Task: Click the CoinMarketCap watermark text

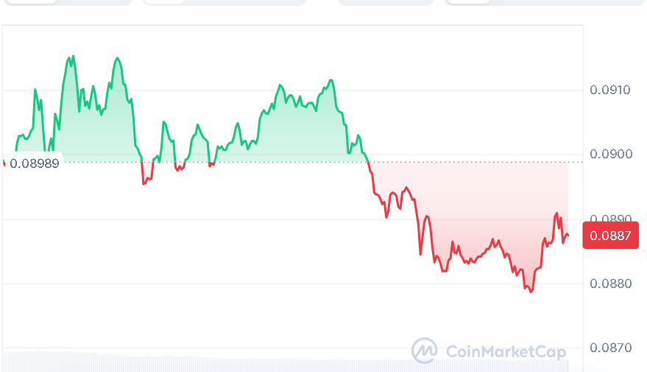Action: tap(506, 352)
